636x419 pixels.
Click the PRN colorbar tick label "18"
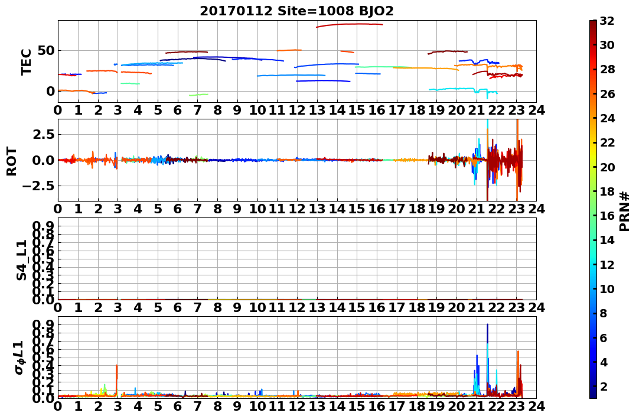tap(607, 191)
